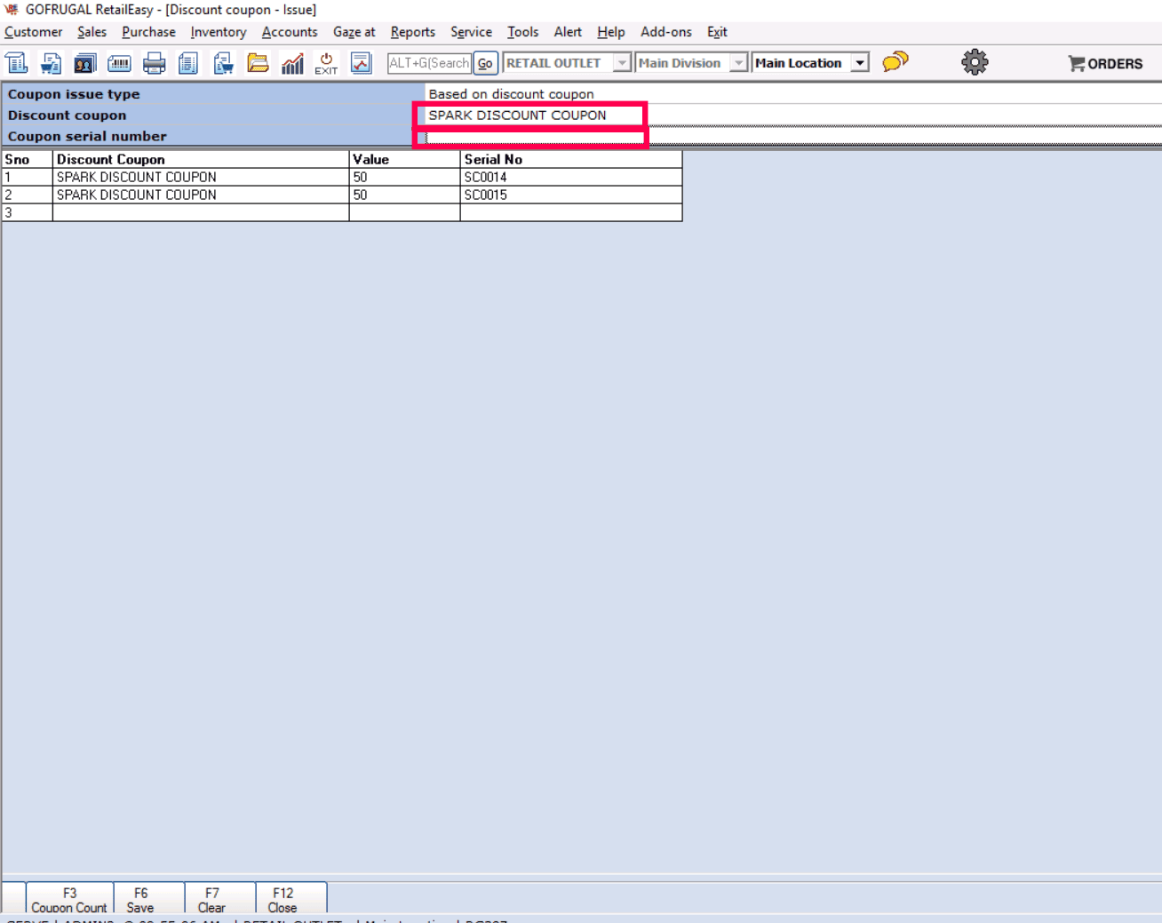
Task: Open the Customer menu
Action: pyautogui.click(x=34, y=32)
